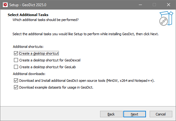The image size is (176, 121).
Task: Click the 'Select Additional Tasks' heading
Action: (28, 15)
